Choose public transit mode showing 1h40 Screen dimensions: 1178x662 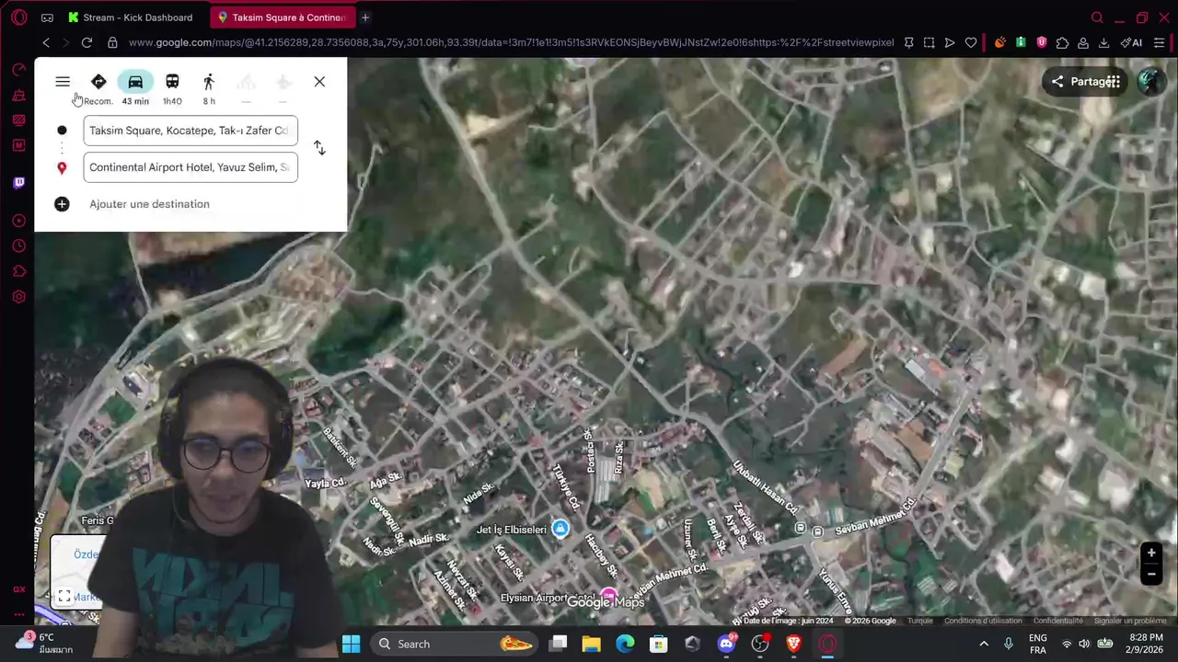[172, 82]
